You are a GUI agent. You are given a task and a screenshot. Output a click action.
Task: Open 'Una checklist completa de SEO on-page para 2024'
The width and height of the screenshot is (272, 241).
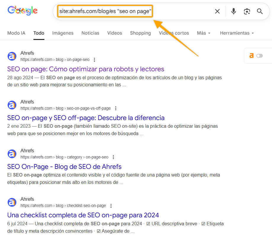tap(83, 215)
